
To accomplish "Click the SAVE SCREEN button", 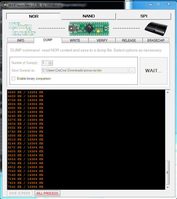I will coord(19,193).
